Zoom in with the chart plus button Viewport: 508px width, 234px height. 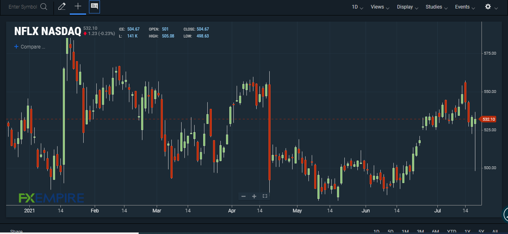click(x=254, y=196)
